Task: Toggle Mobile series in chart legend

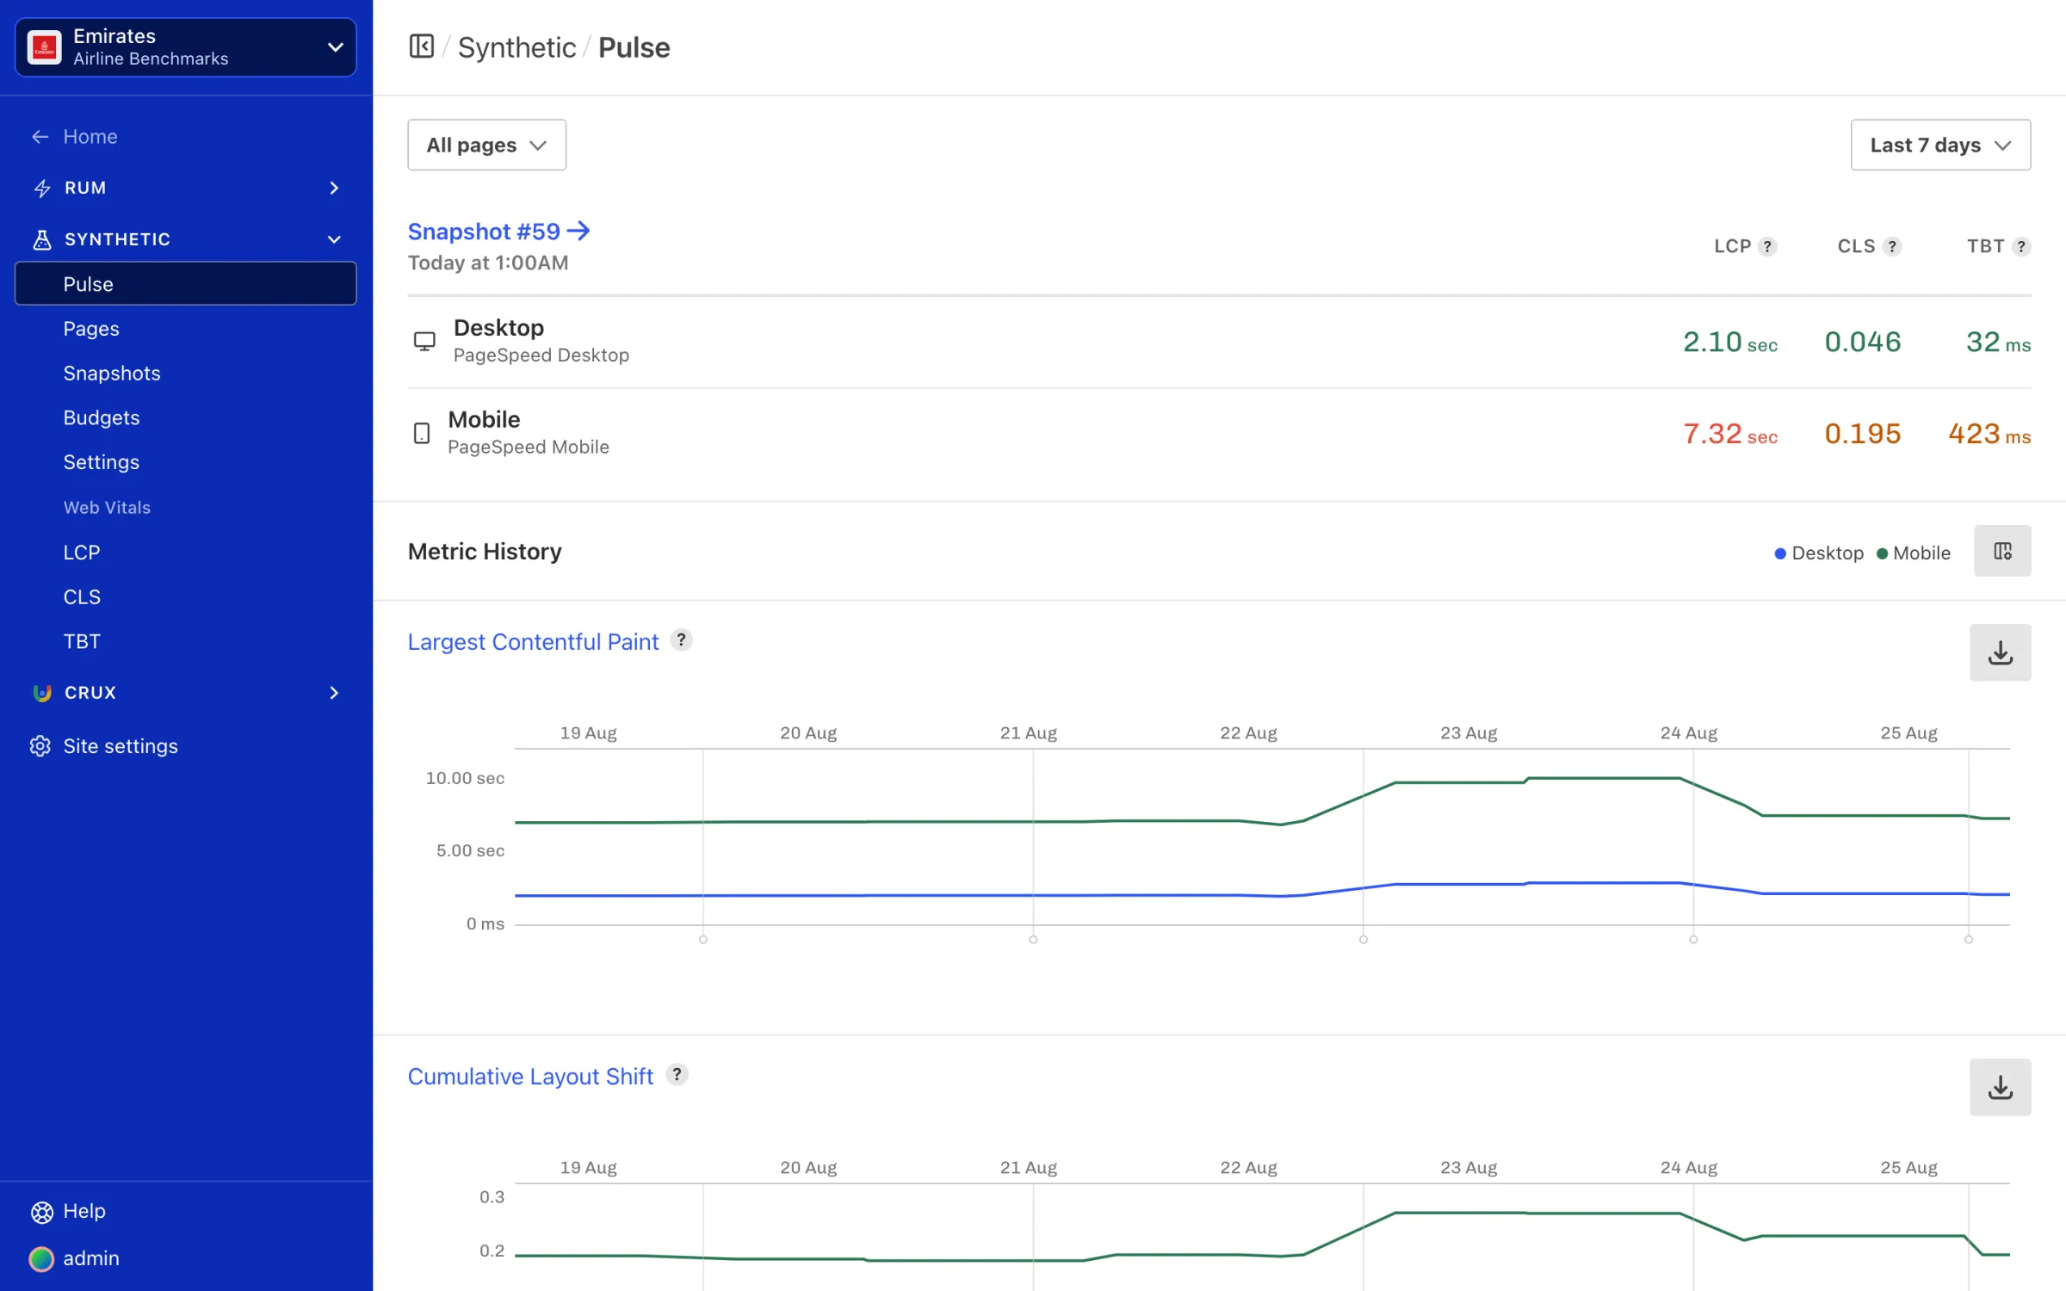Action: click(1914, 553)
